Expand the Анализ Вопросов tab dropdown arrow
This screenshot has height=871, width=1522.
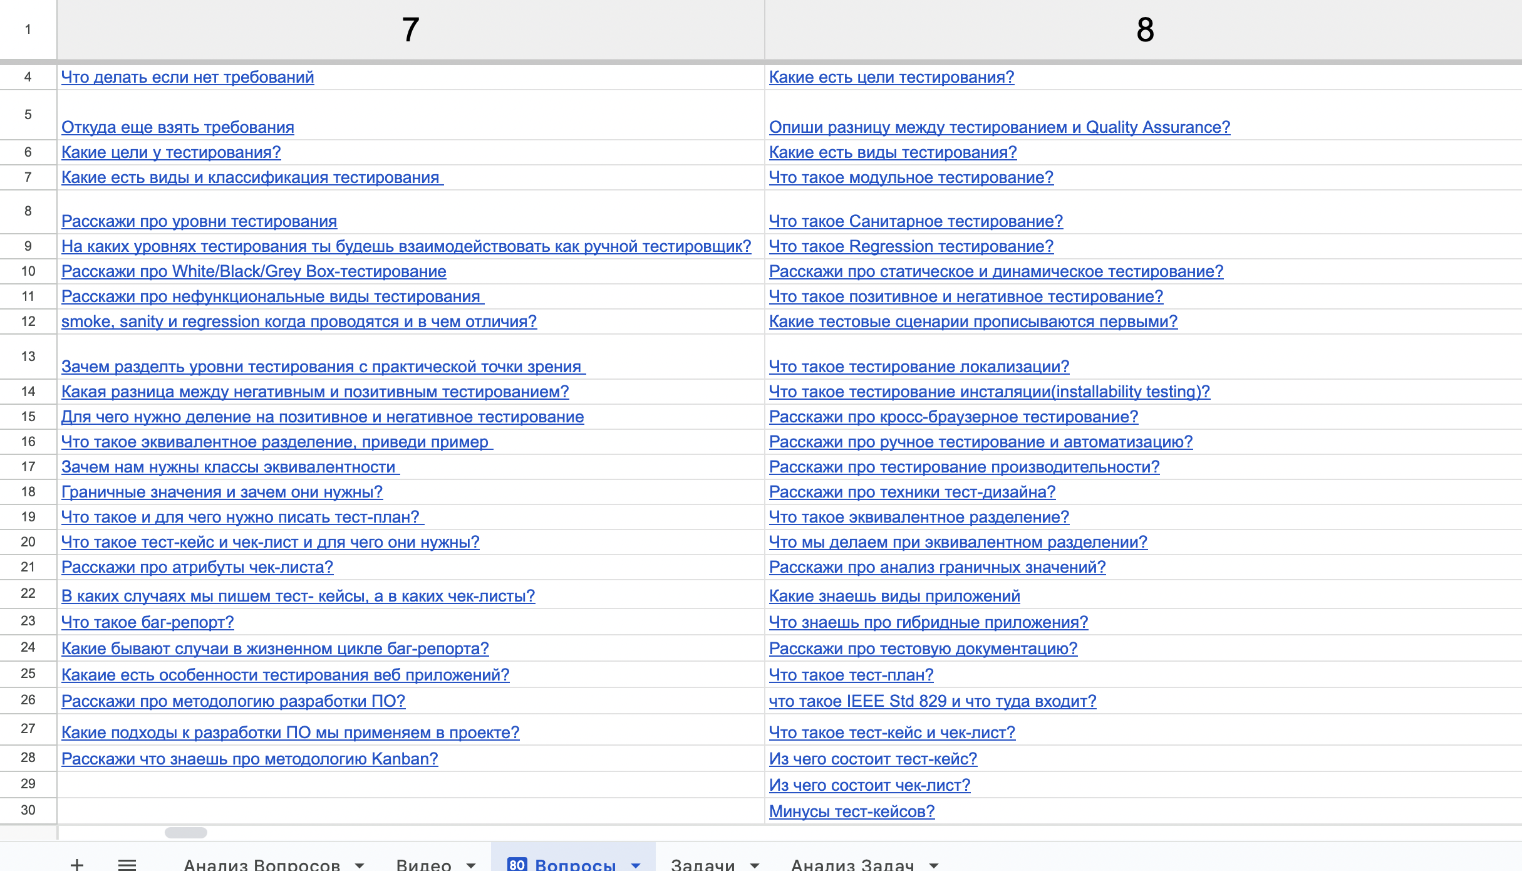tap(360, 865)
